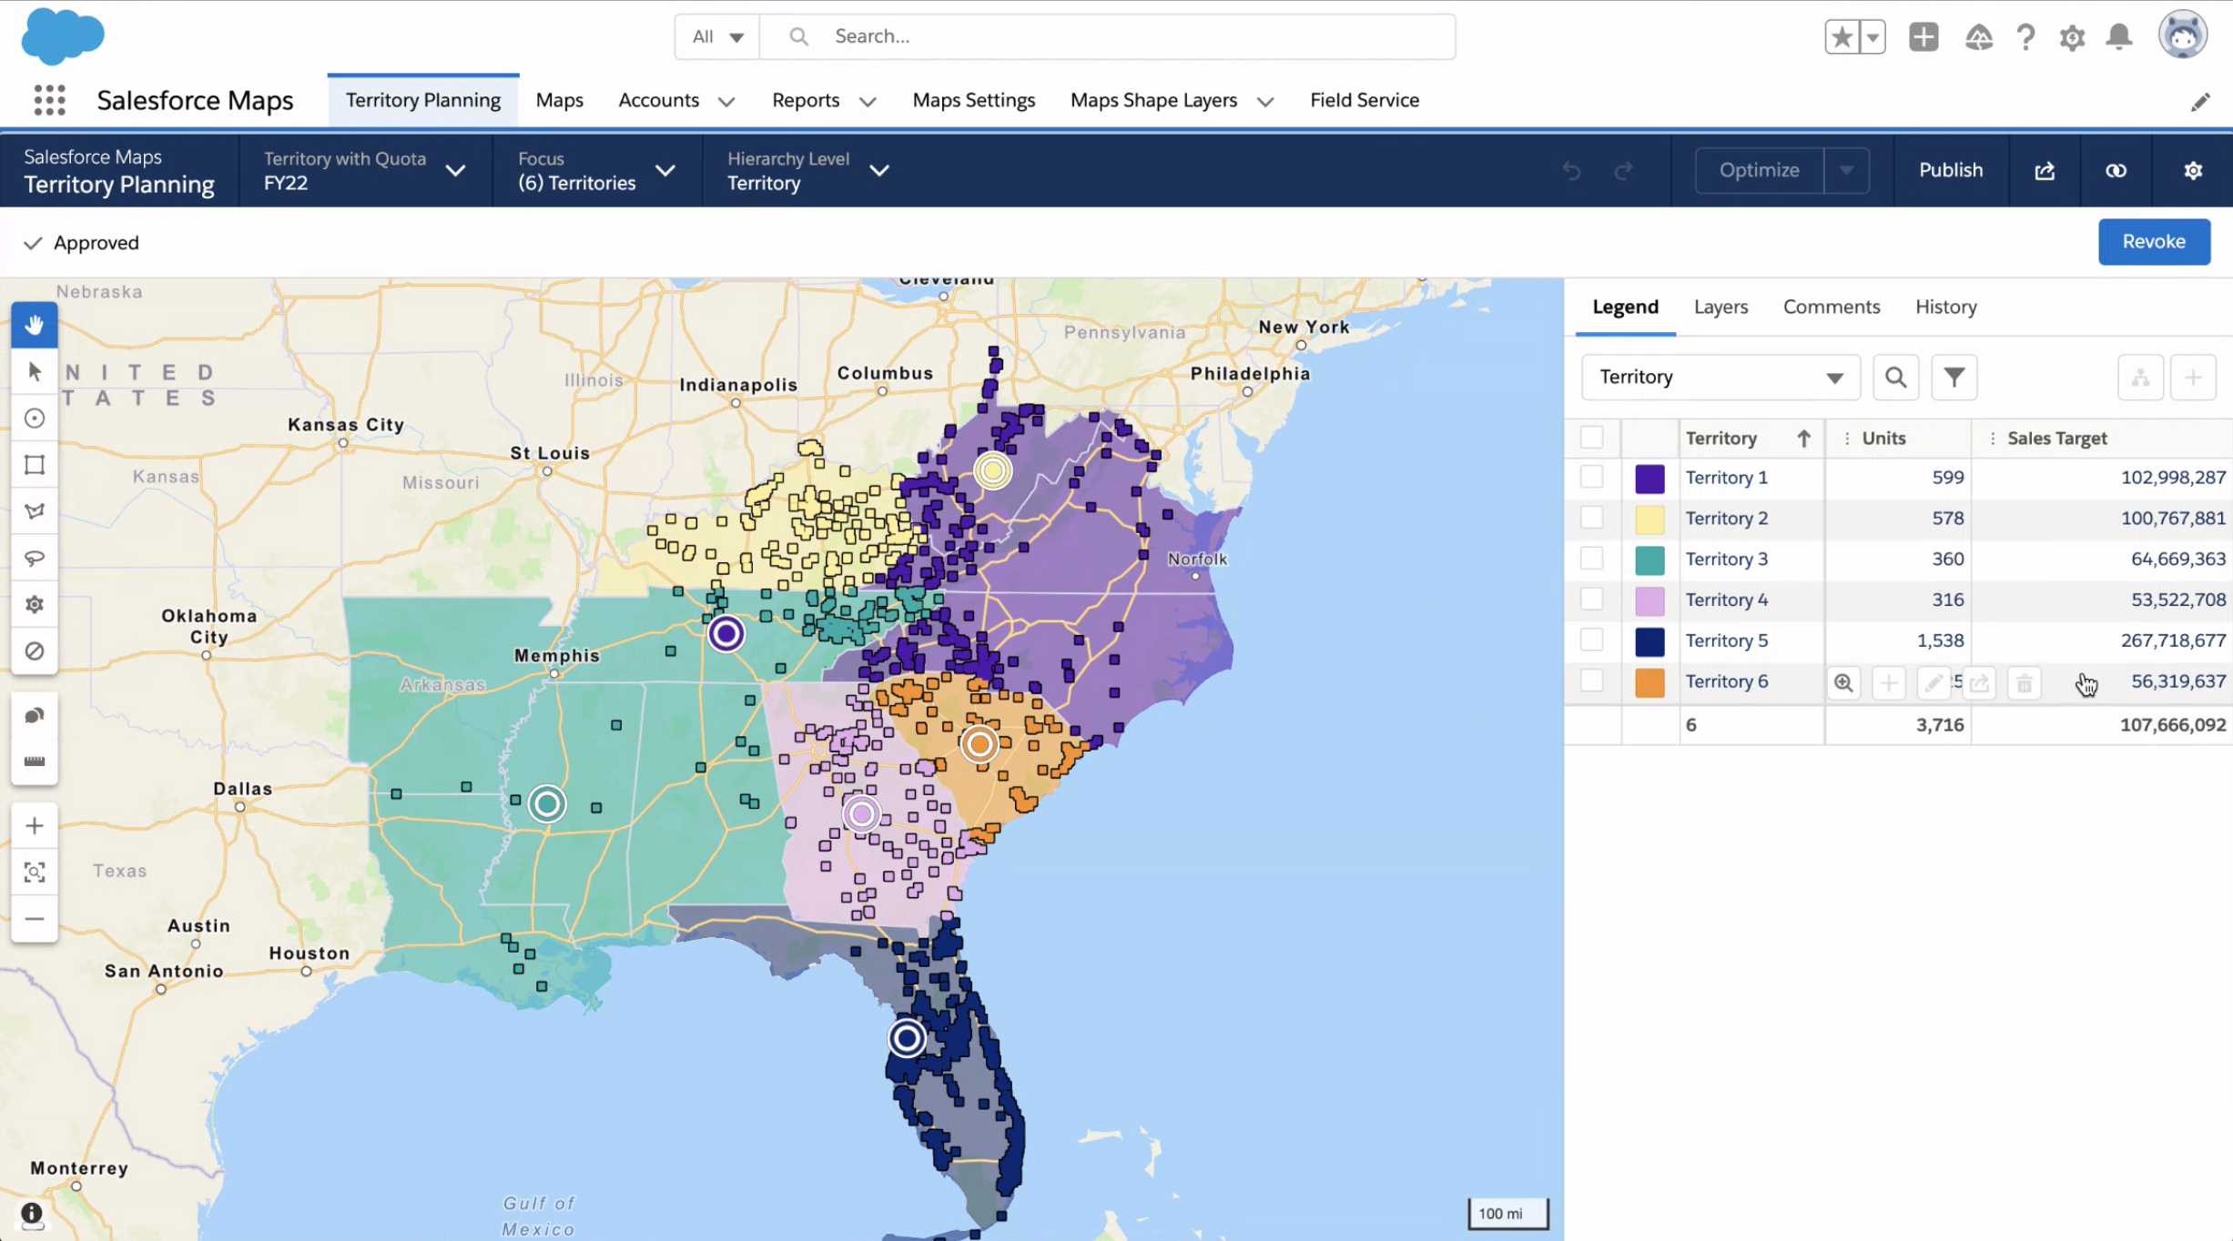Check the Territory 6 checkbox
2233x1241 pixels.
tap(1591, 681)
